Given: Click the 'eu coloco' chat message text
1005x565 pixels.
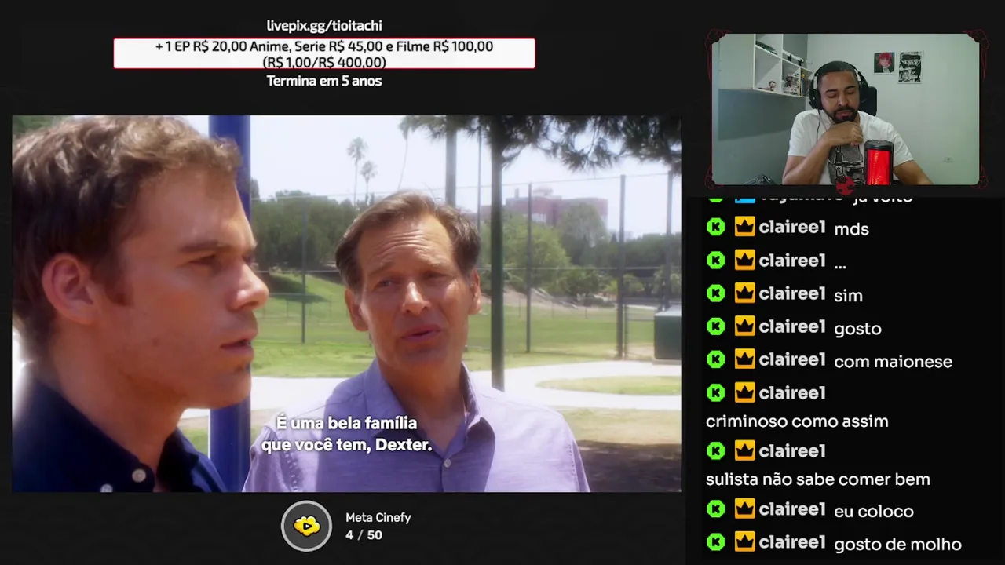Looking at the screenshot, I should point(874,512).
